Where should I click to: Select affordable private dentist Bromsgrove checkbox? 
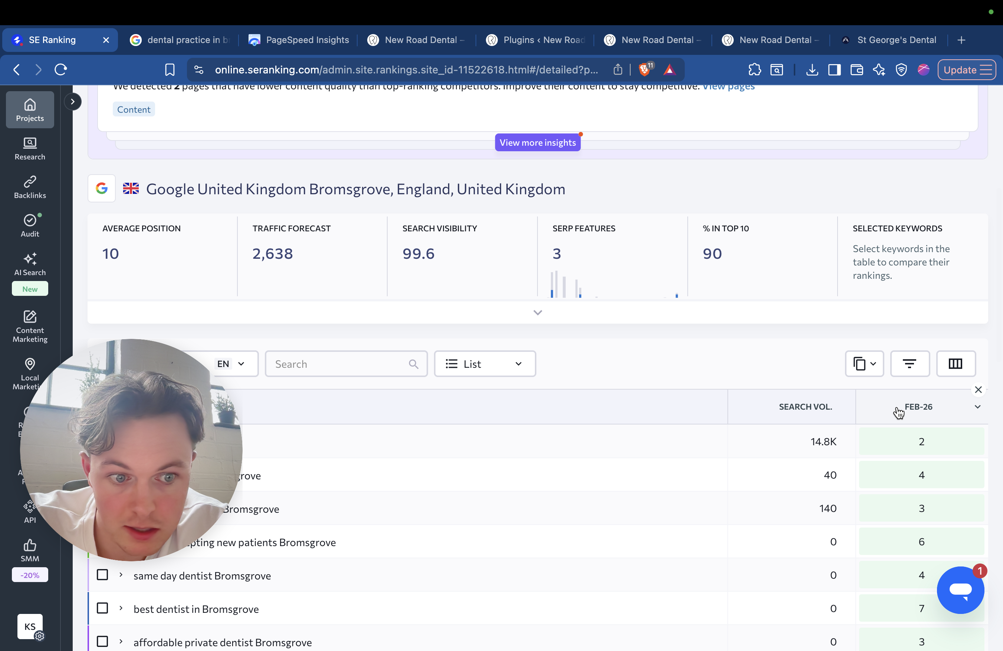102,641
